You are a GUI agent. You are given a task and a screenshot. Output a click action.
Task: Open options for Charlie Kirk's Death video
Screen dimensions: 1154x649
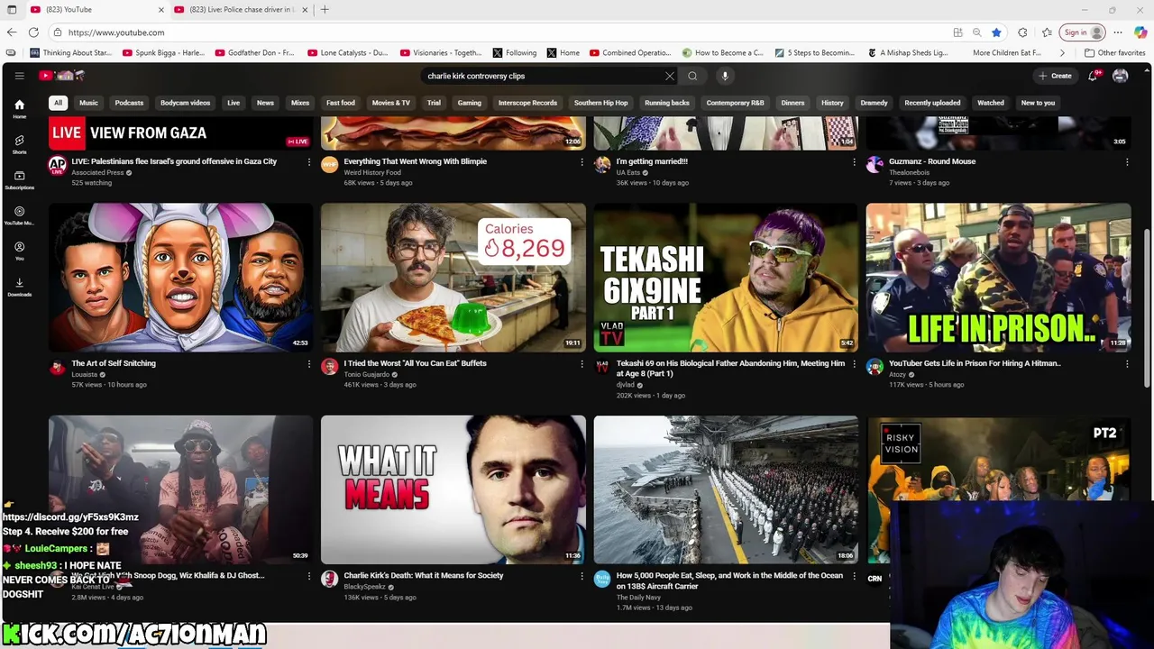click(582, 576)
